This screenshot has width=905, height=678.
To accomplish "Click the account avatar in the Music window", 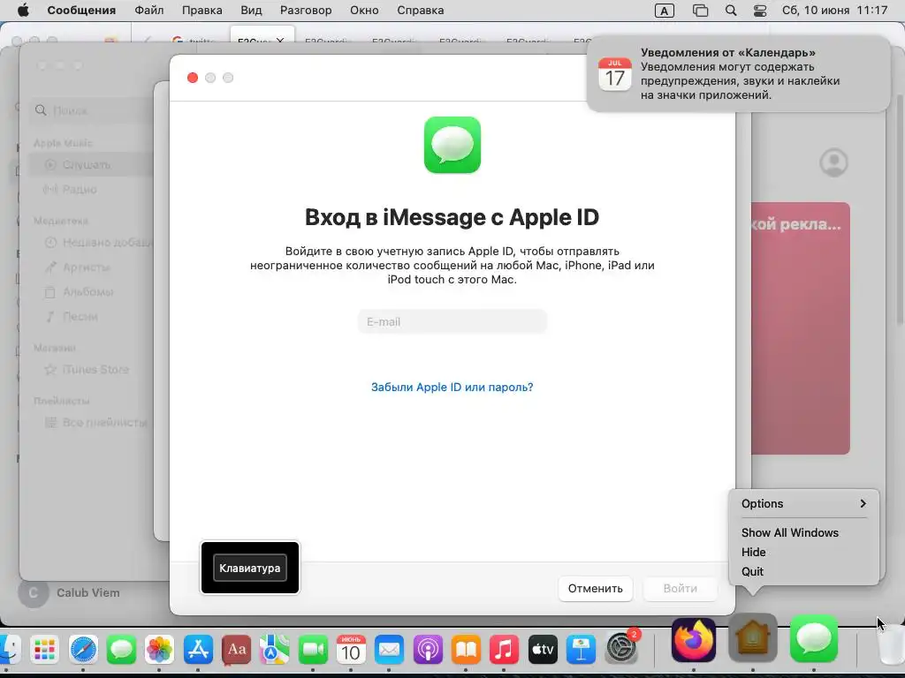I will tap(833, 162).
